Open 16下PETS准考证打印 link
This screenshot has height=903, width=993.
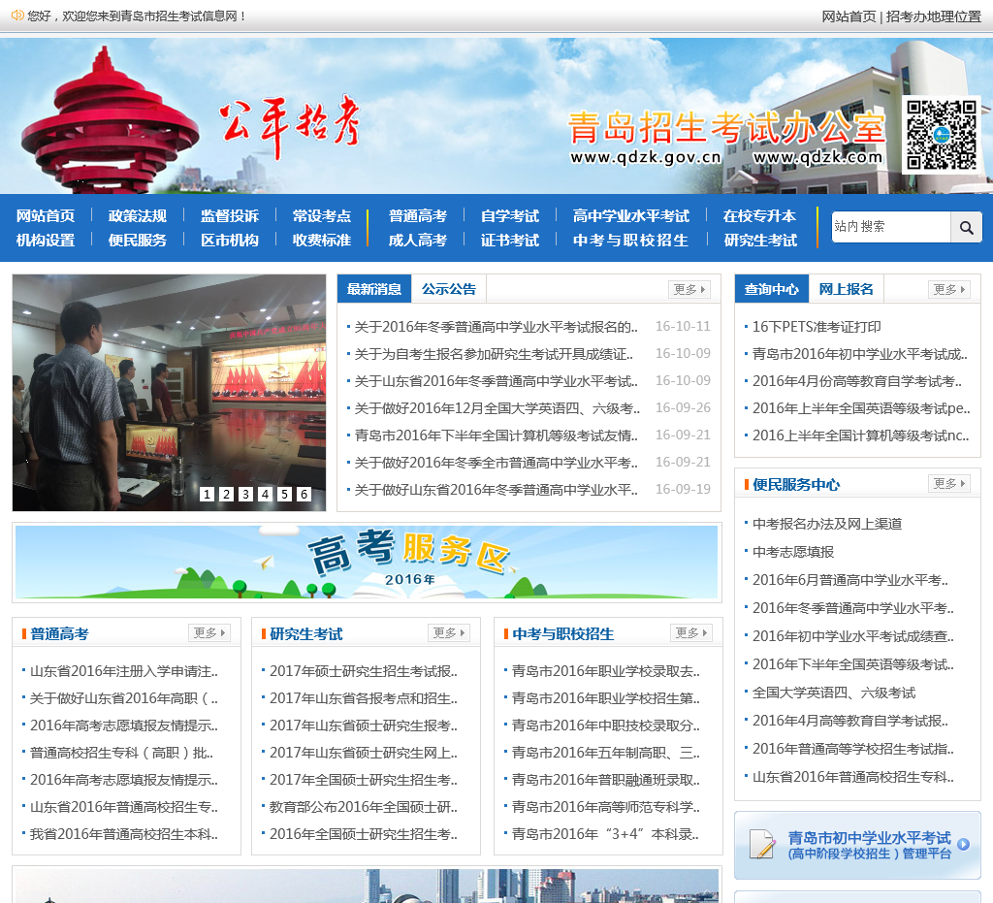click(x=817, y=327)
